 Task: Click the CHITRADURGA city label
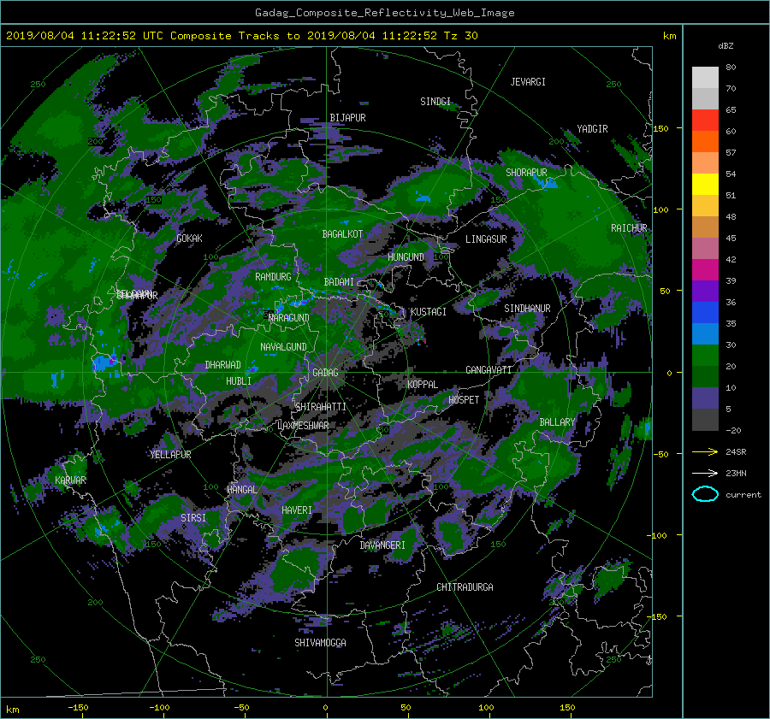(x=465, y=587)
